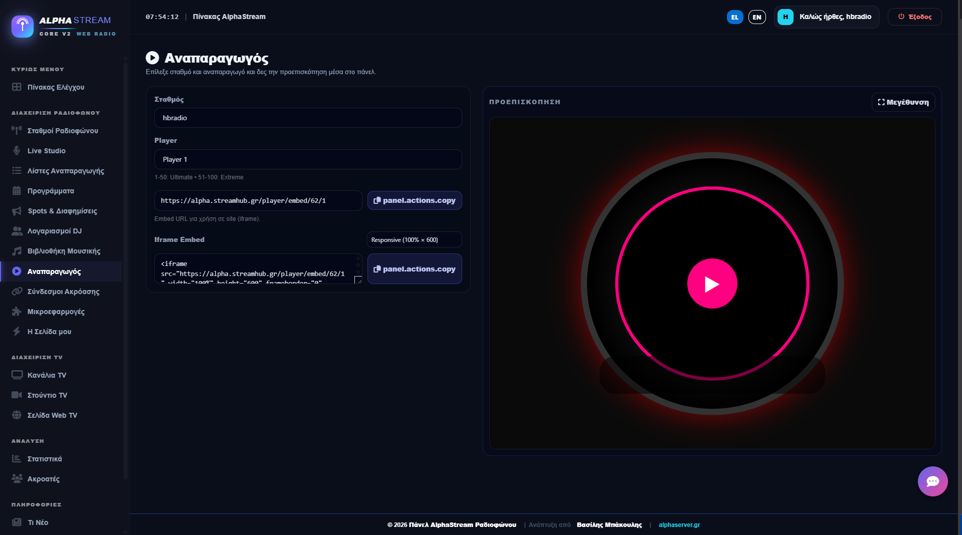Click the newspaper icon for Τι Νέο

point(17,522)
